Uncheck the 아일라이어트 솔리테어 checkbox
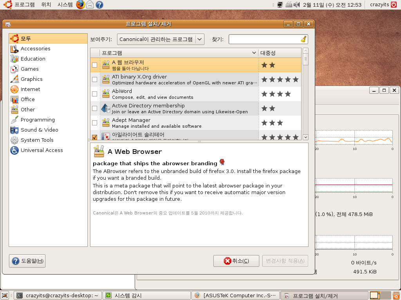Screen dimensions: 401x300 coord(95,137)
